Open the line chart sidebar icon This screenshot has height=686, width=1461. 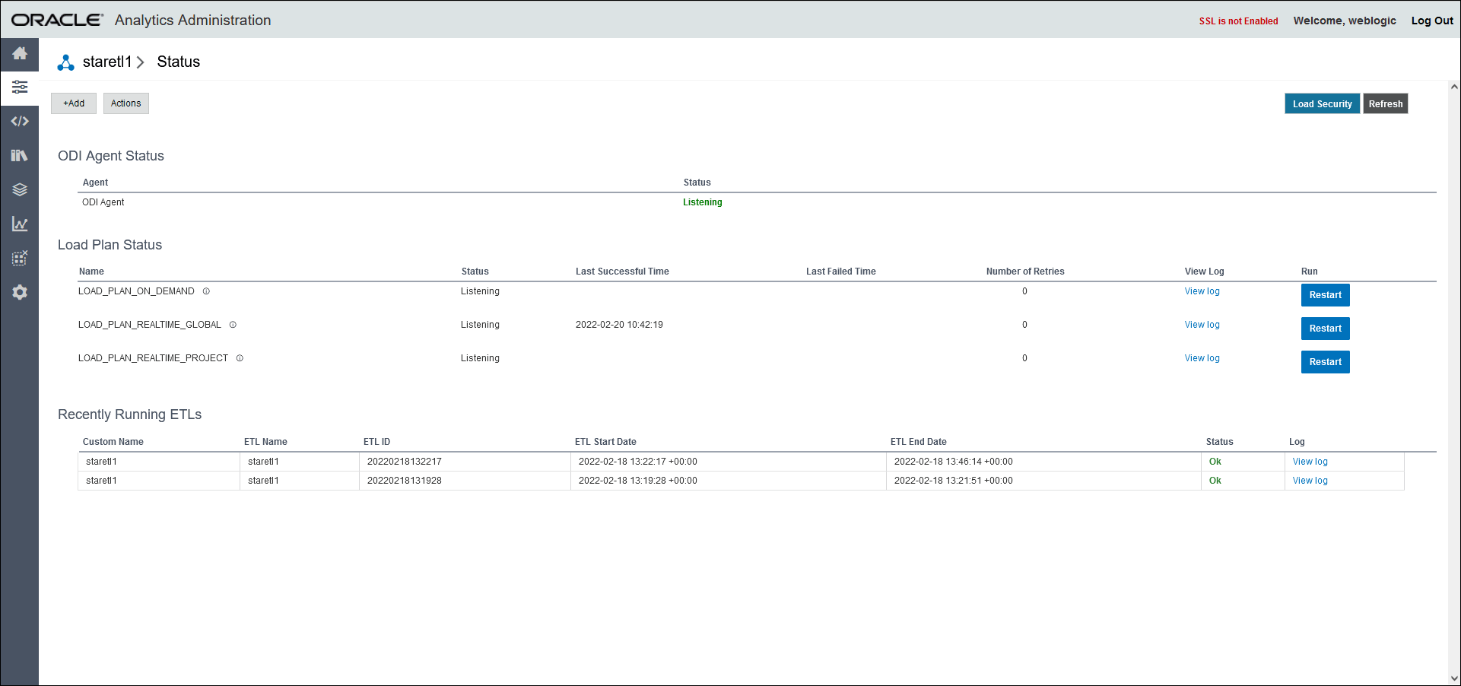[x=20, y=224]
